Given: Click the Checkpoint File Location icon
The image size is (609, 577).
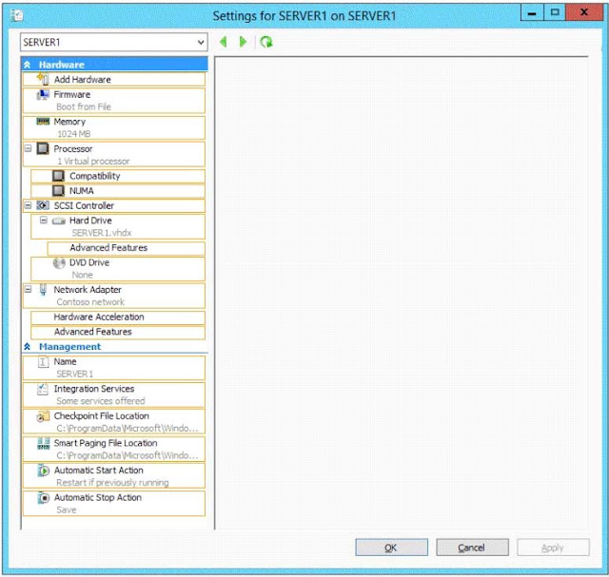Looking at the screenshot, I should (x=43, y=416).
